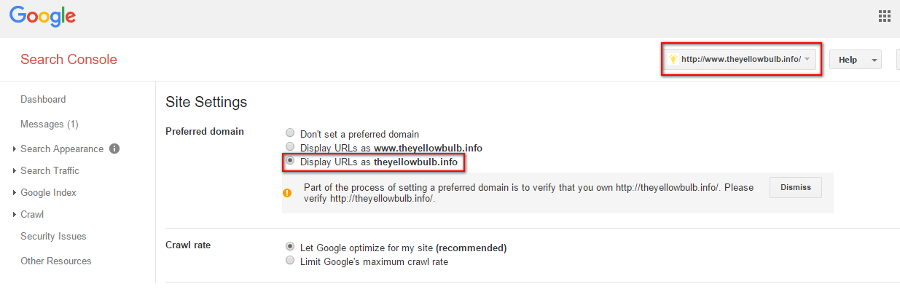
Task: Open the site property selector dropdown
Action: pos(740,59)
